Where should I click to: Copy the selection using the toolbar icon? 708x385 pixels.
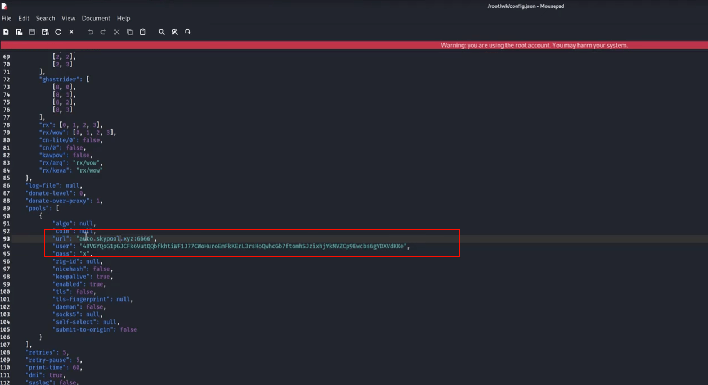coord(129,32)
